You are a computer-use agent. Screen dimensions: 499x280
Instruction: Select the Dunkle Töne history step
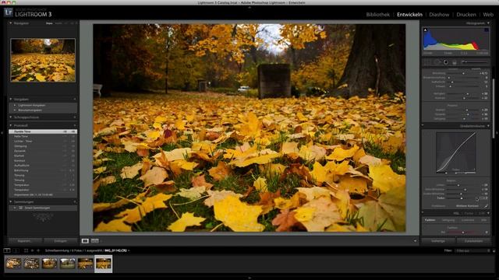[43, 131]
